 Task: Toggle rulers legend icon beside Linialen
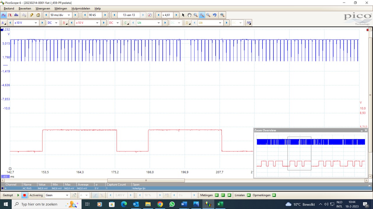click(x=249, y=195)
